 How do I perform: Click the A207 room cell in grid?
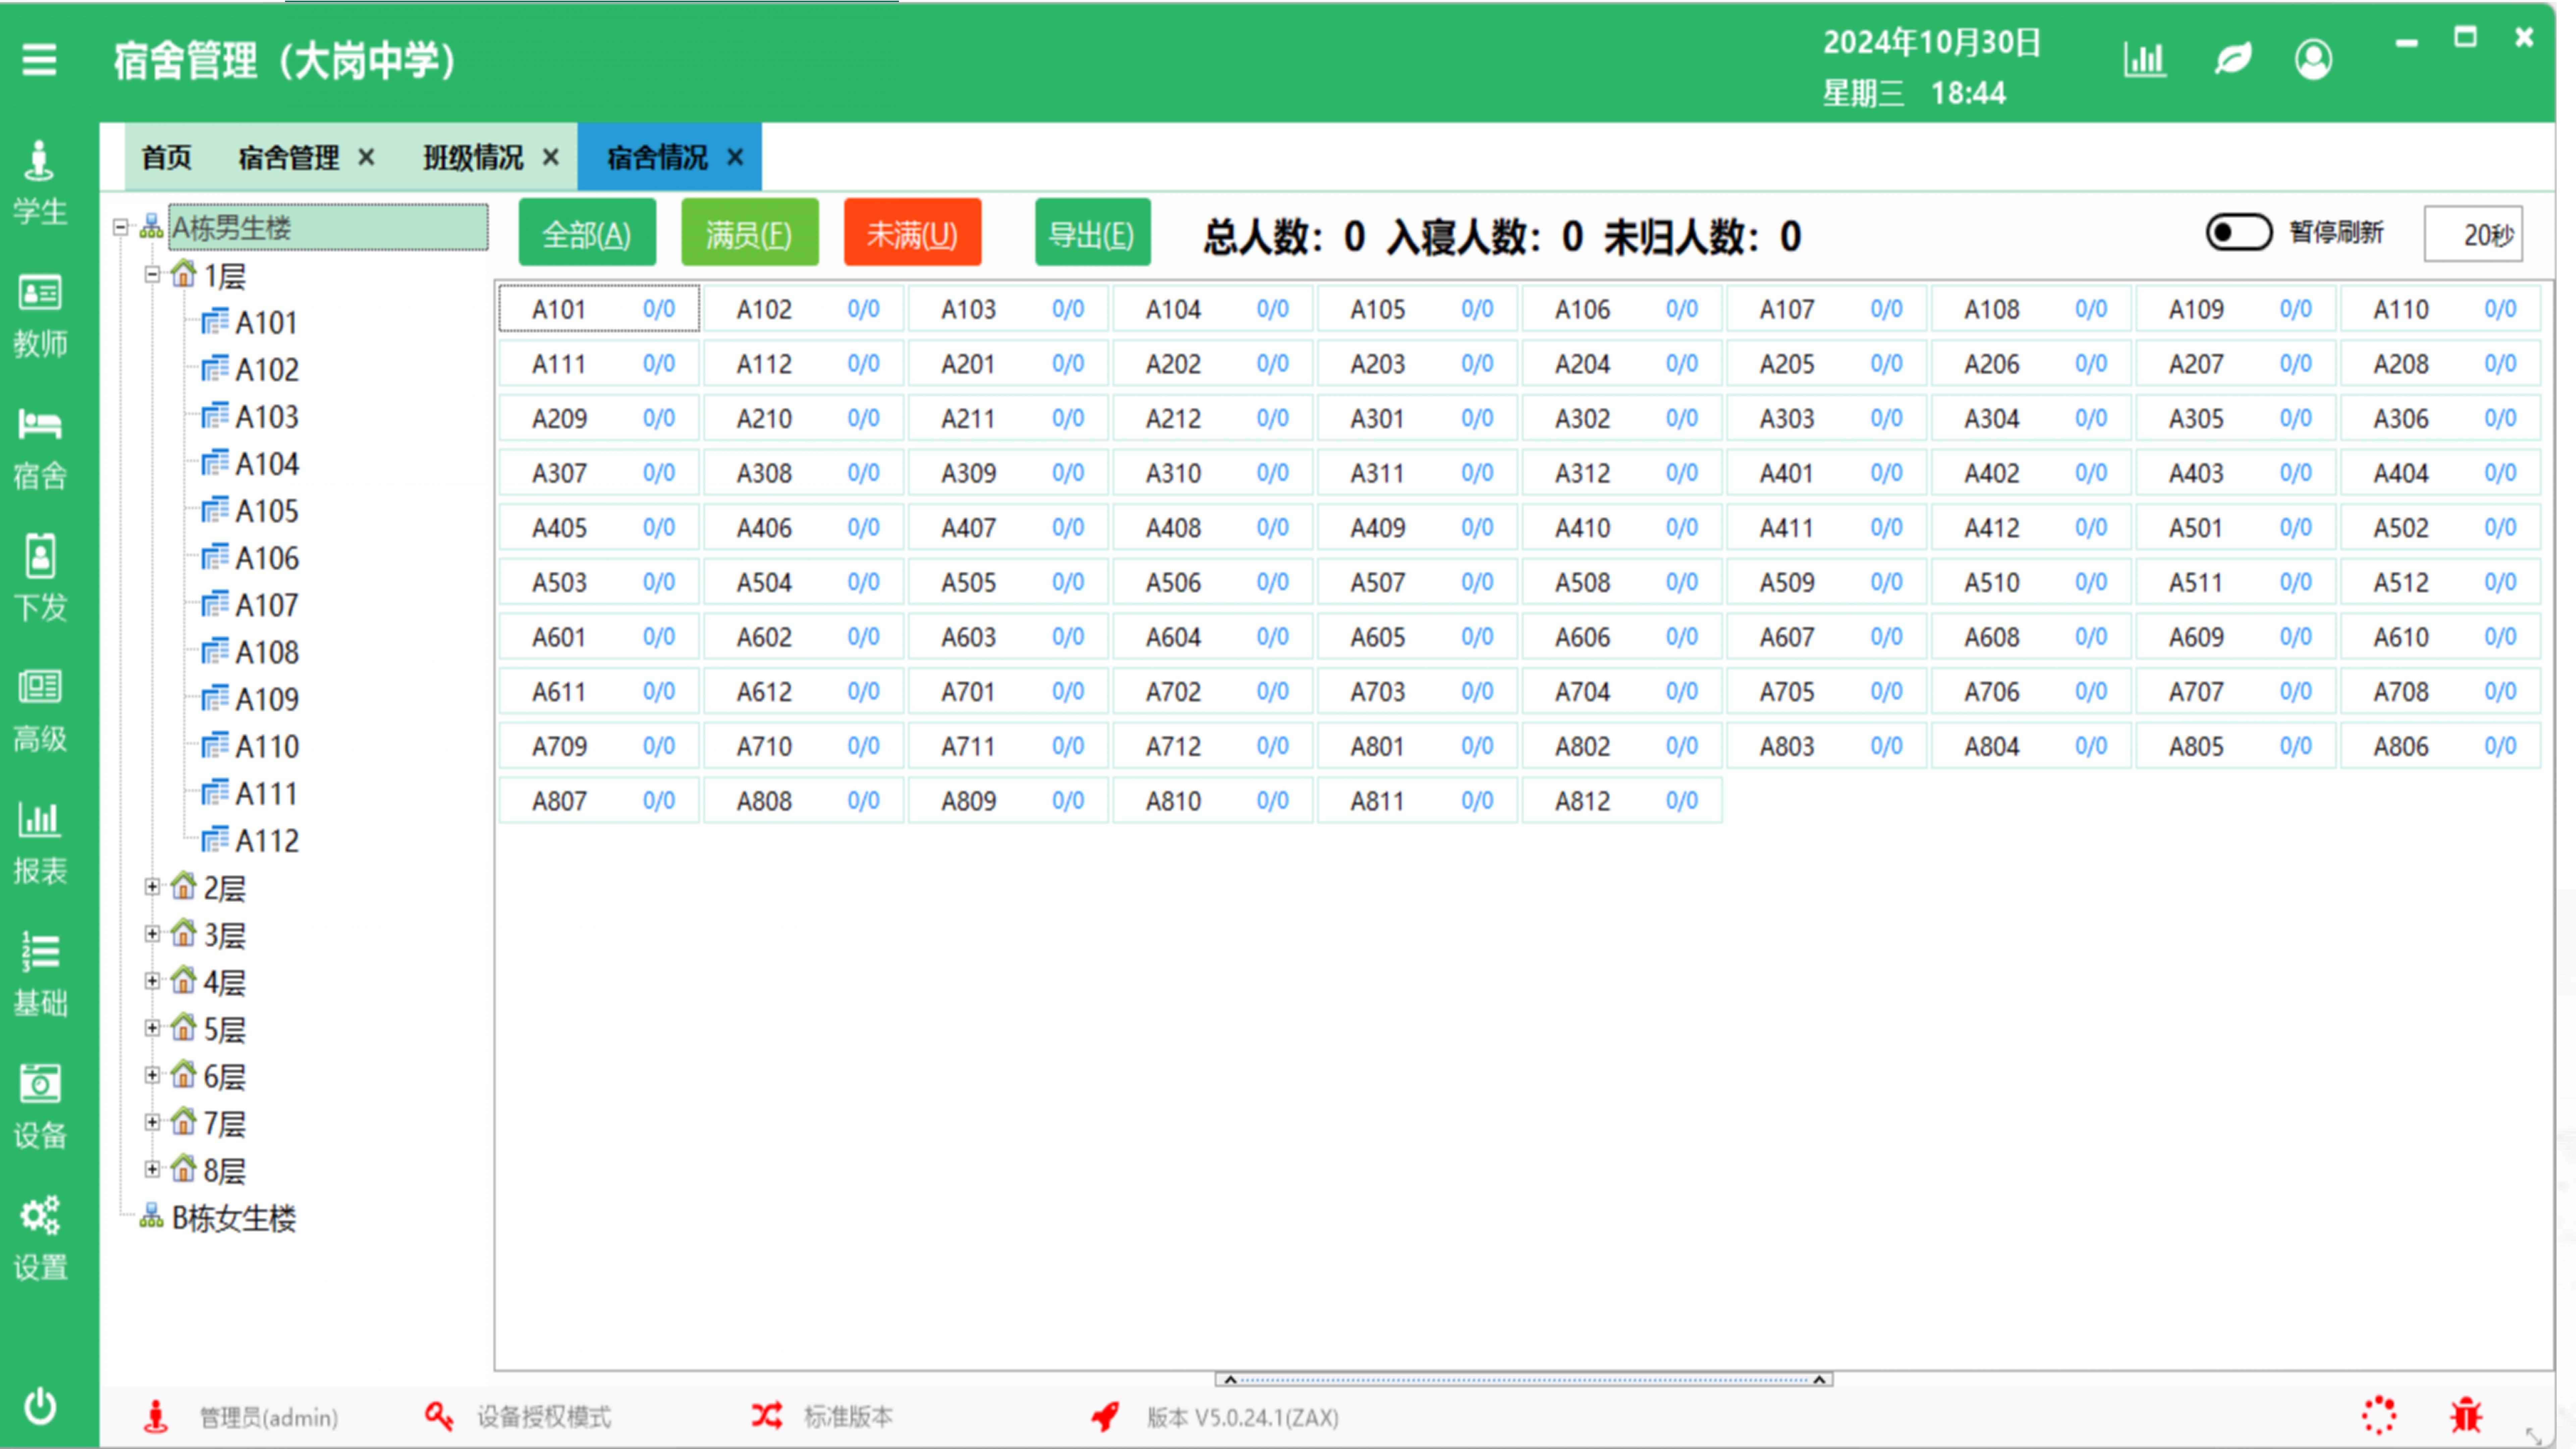pyautogui.click(x=2236, y=364)
